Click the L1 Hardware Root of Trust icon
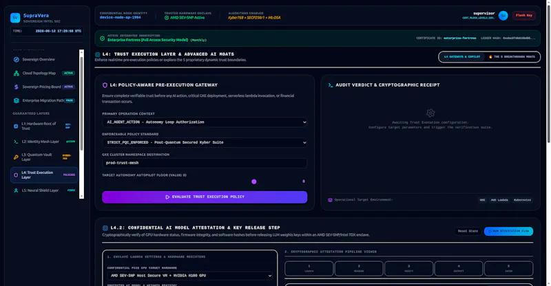This screenshot has height=286, width=551. 16,126
